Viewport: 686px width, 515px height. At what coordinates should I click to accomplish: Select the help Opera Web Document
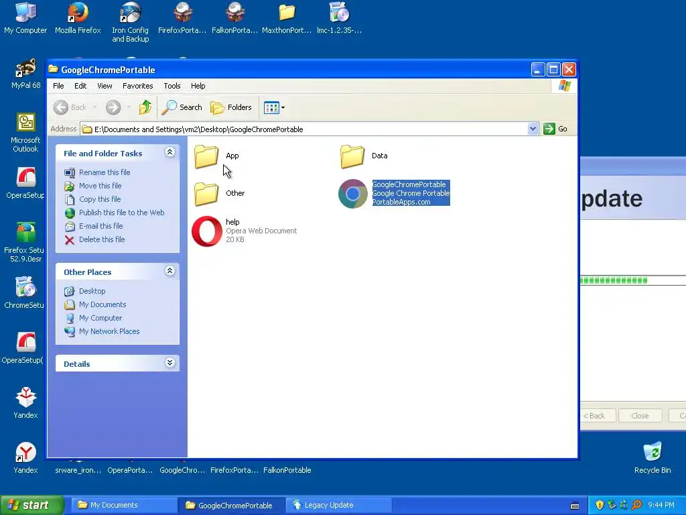206,231
